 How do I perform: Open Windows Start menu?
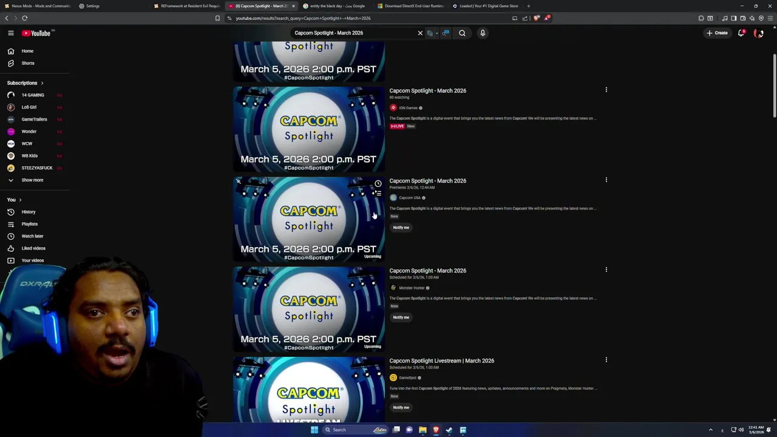[314, 430]
